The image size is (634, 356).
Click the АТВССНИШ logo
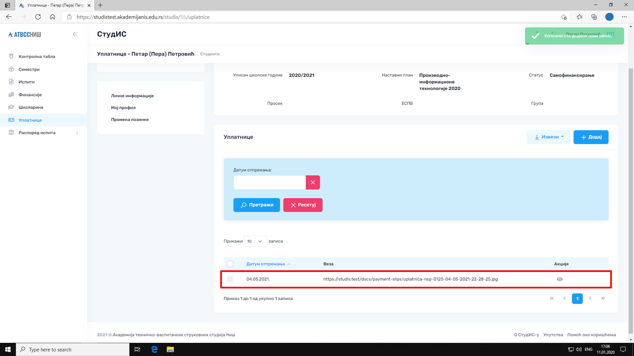click(x=24, y=35)
